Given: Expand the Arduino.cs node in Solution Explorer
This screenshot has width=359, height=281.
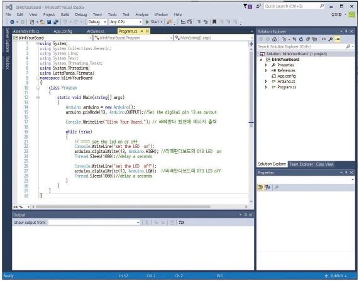Looking at the screenshot, I should pyautogui.click(x=266, y=82).
